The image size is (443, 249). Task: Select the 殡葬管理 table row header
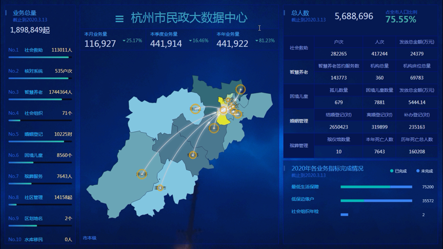298,146
